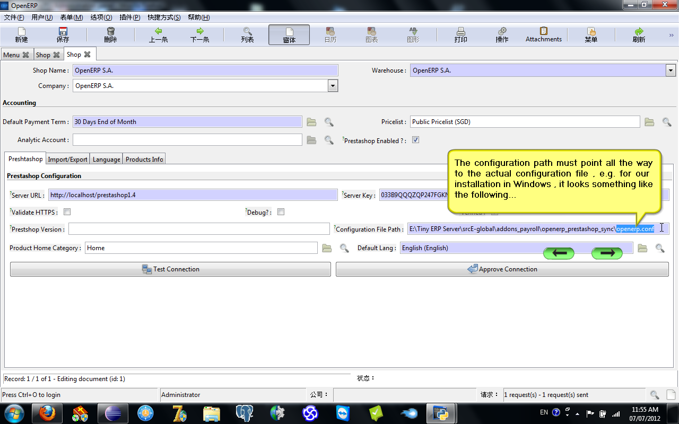Show more toolbar items via » chevron

tap(671, 35)
